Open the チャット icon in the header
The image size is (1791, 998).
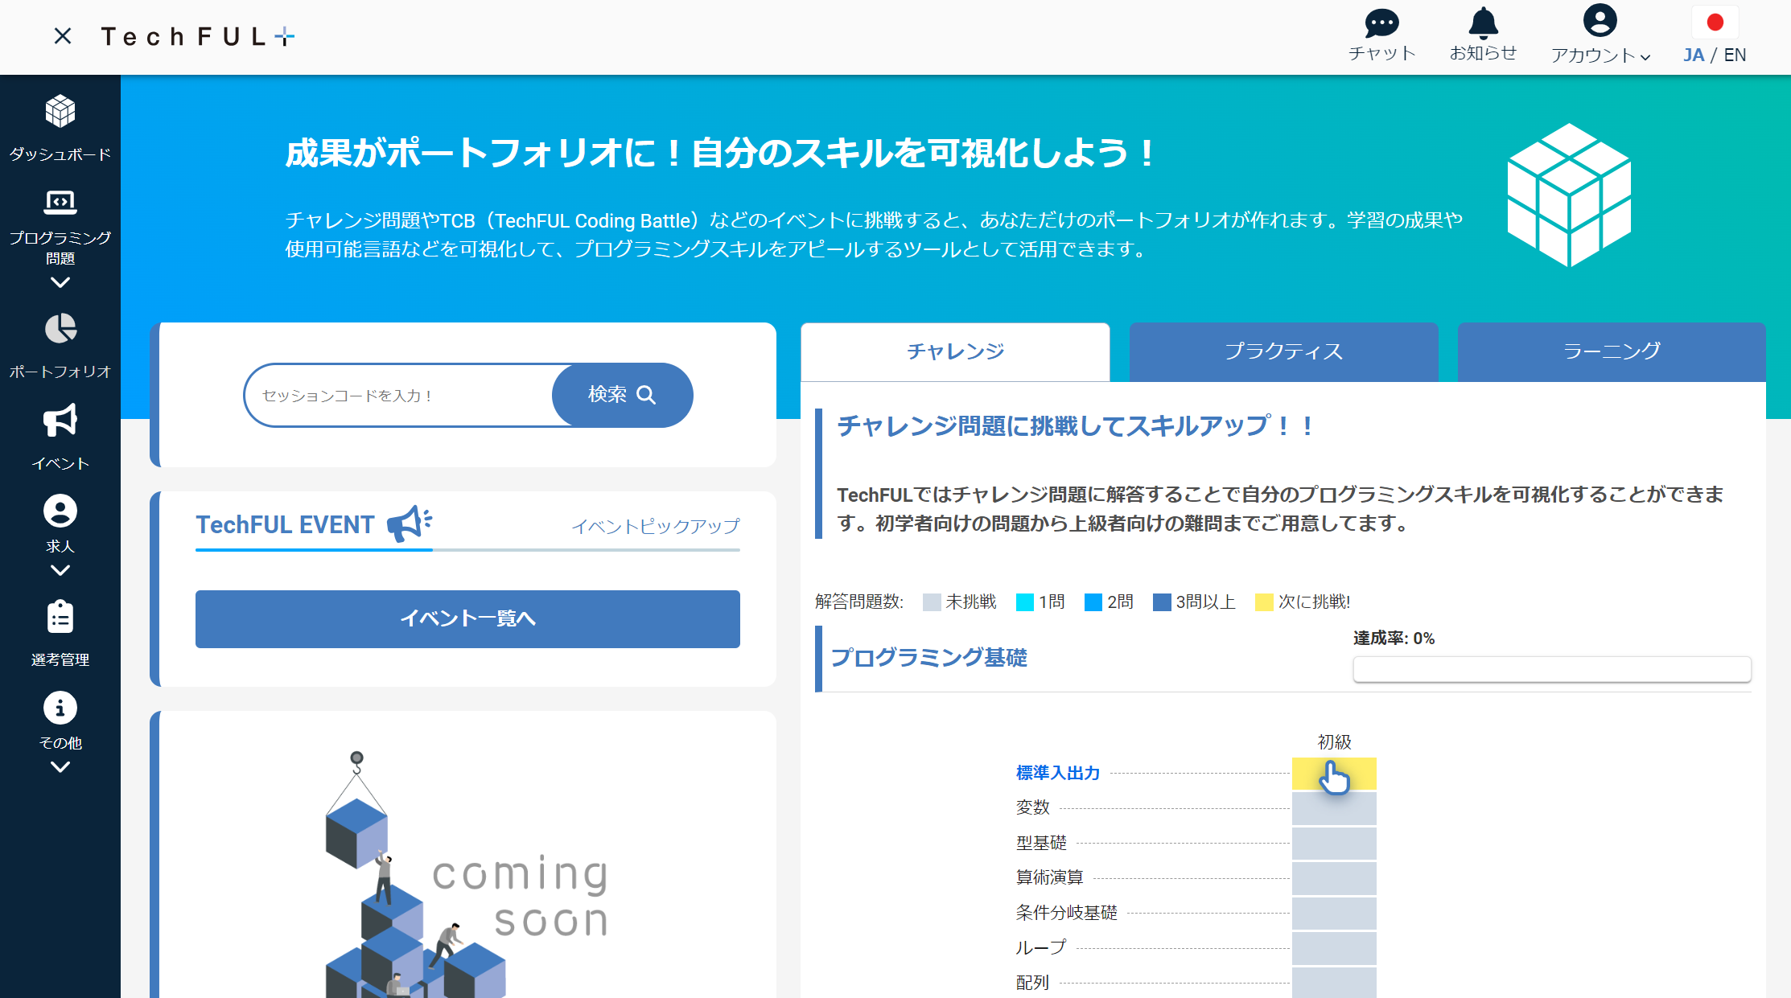(1381, 23)
